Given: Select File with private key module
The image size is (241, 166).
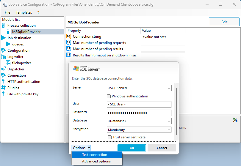Looking at the screenshot, I should pyautogui.click(x=23, y=94).
